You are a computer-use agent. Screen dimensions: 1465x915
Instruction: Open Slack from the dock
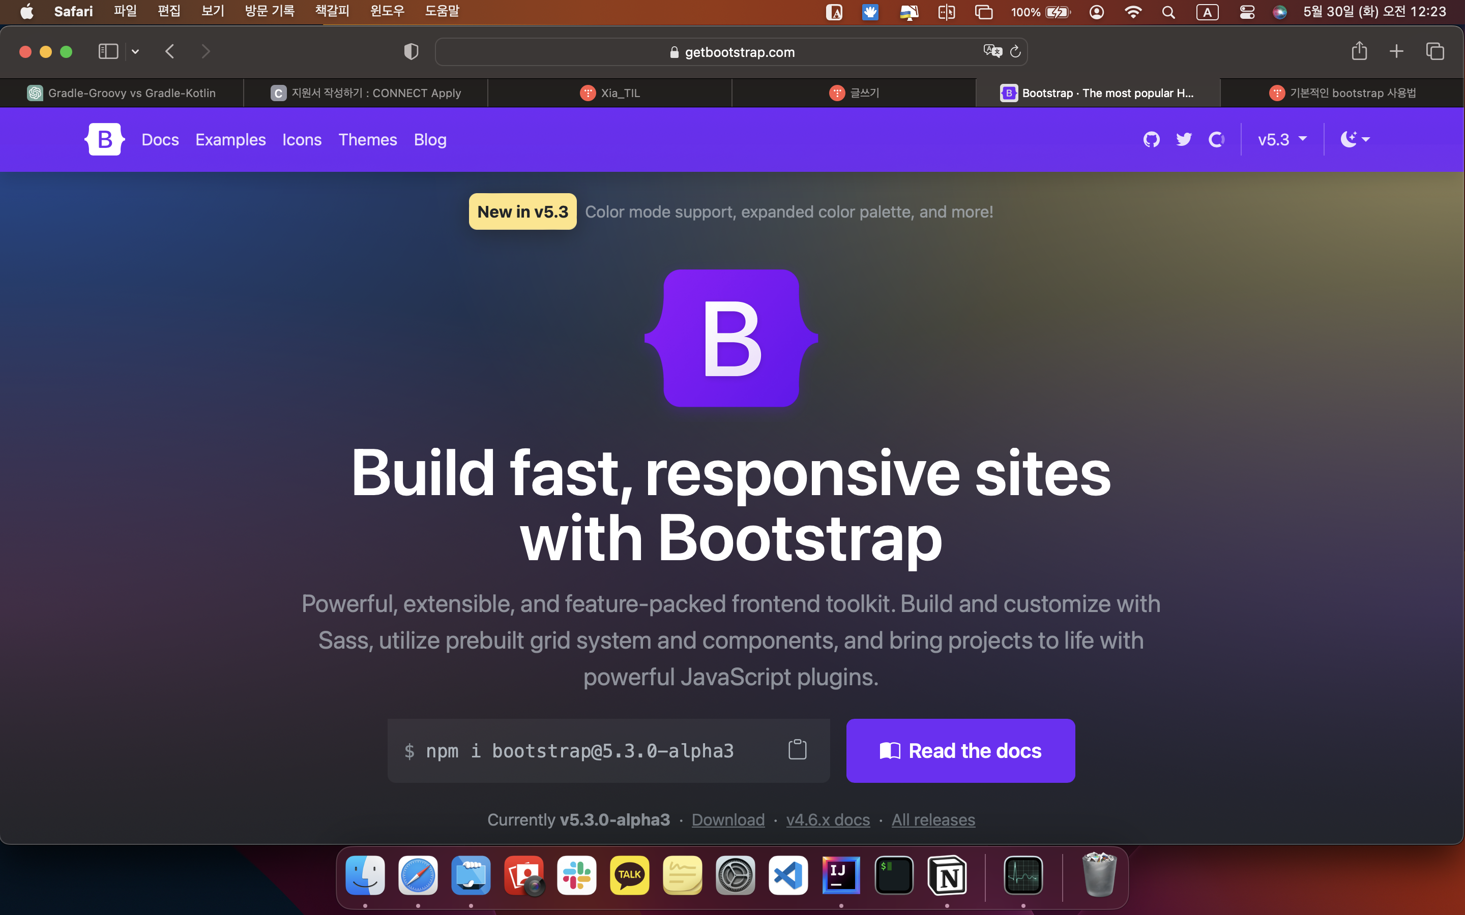(576, 875)
